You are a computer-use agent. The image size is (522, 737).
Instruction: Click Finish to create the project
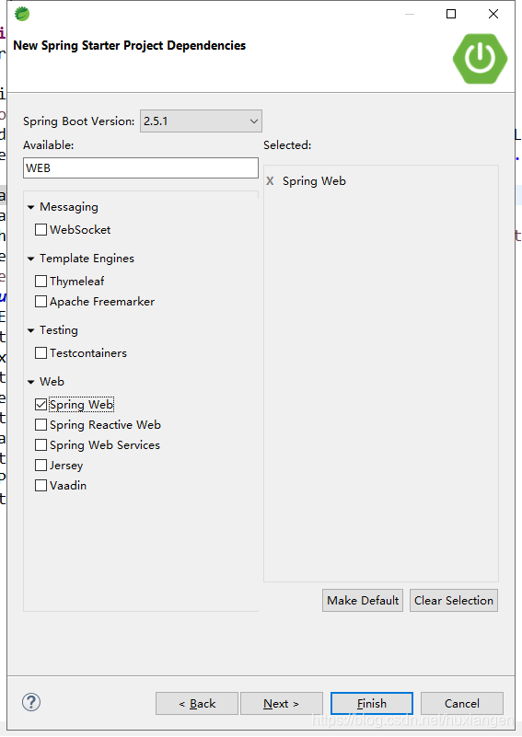(372, 704)
